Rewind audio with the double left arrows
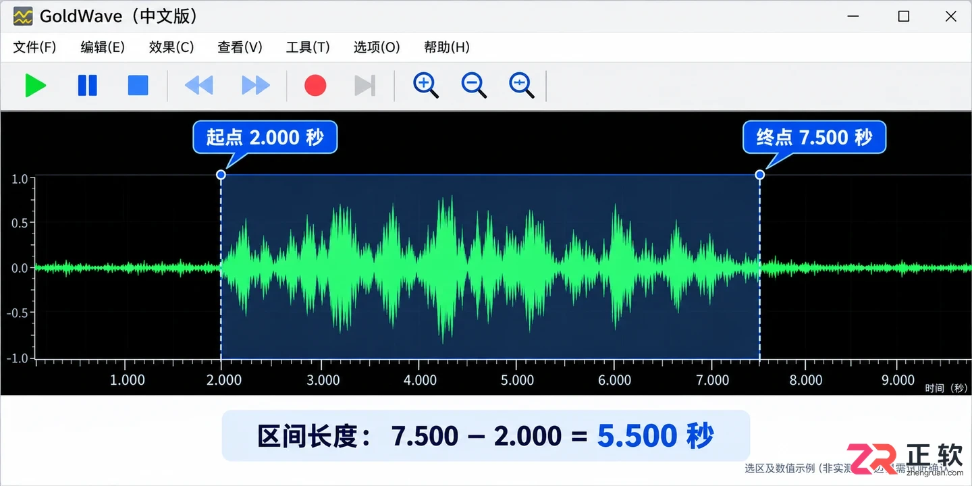Image resolution: width=972 pixels, height=486 pixels. (199, 86)
